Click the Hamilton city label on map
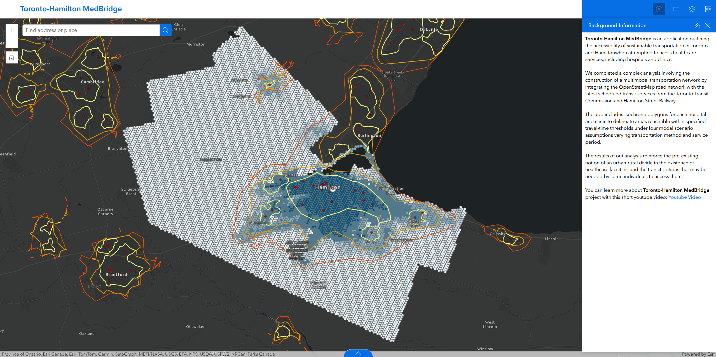The height and width of the screenshot is (357, 716). click(328, 187)
